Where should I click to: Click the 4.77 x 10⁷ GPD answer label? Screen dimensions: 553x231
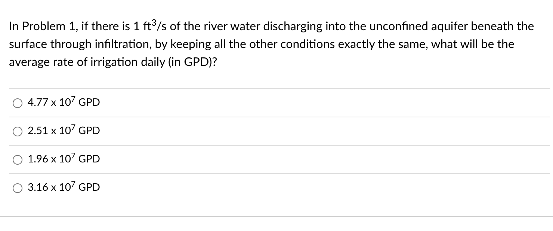point(63,102)
